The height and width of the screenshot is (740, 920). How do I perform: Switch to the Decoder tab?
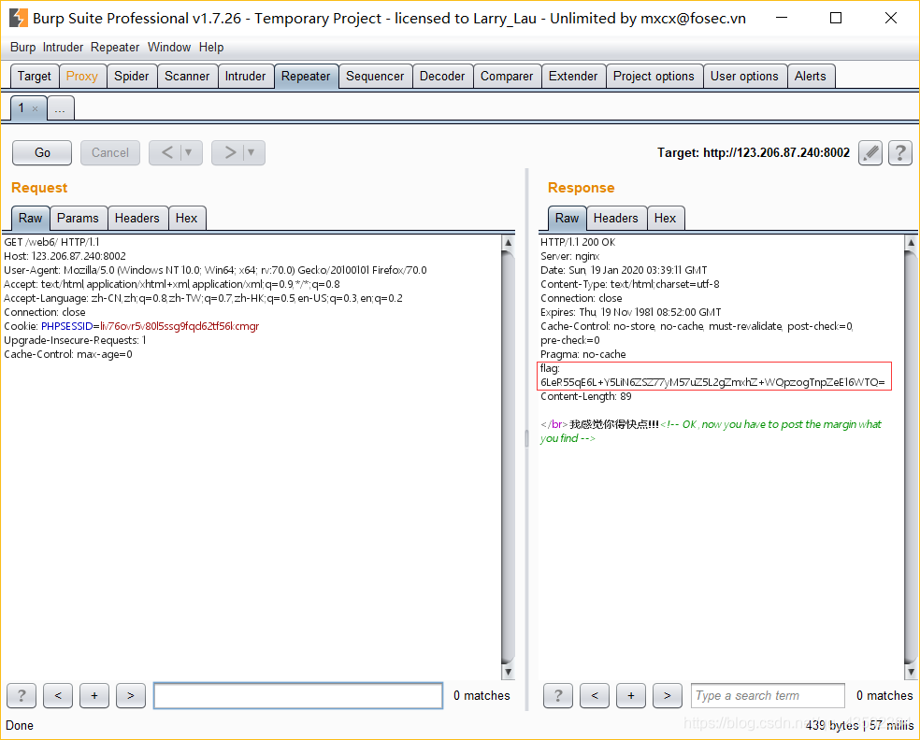pyautogui.click(x=442, y=77)
